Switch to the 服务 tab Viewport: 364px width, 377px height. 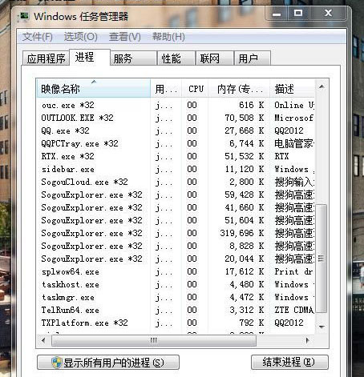(x=133, y=58)
